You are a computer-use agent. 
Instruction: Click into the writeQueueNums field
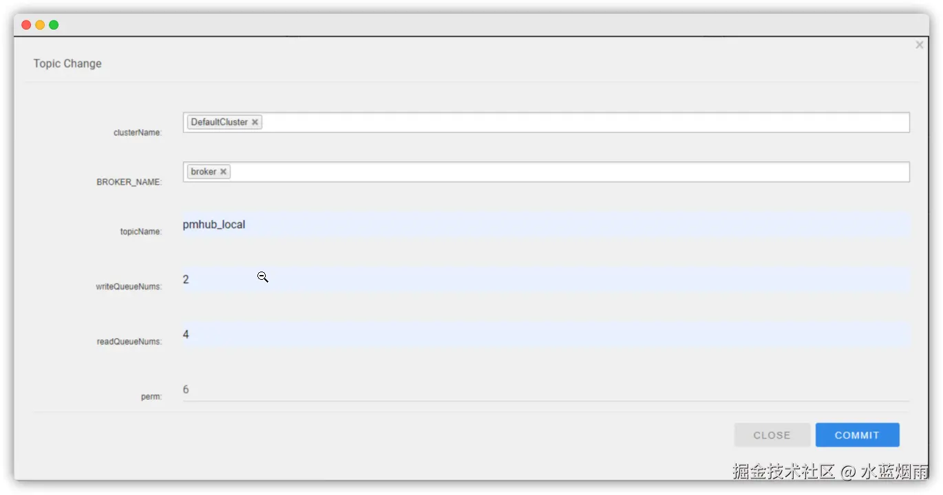(545, 280)
